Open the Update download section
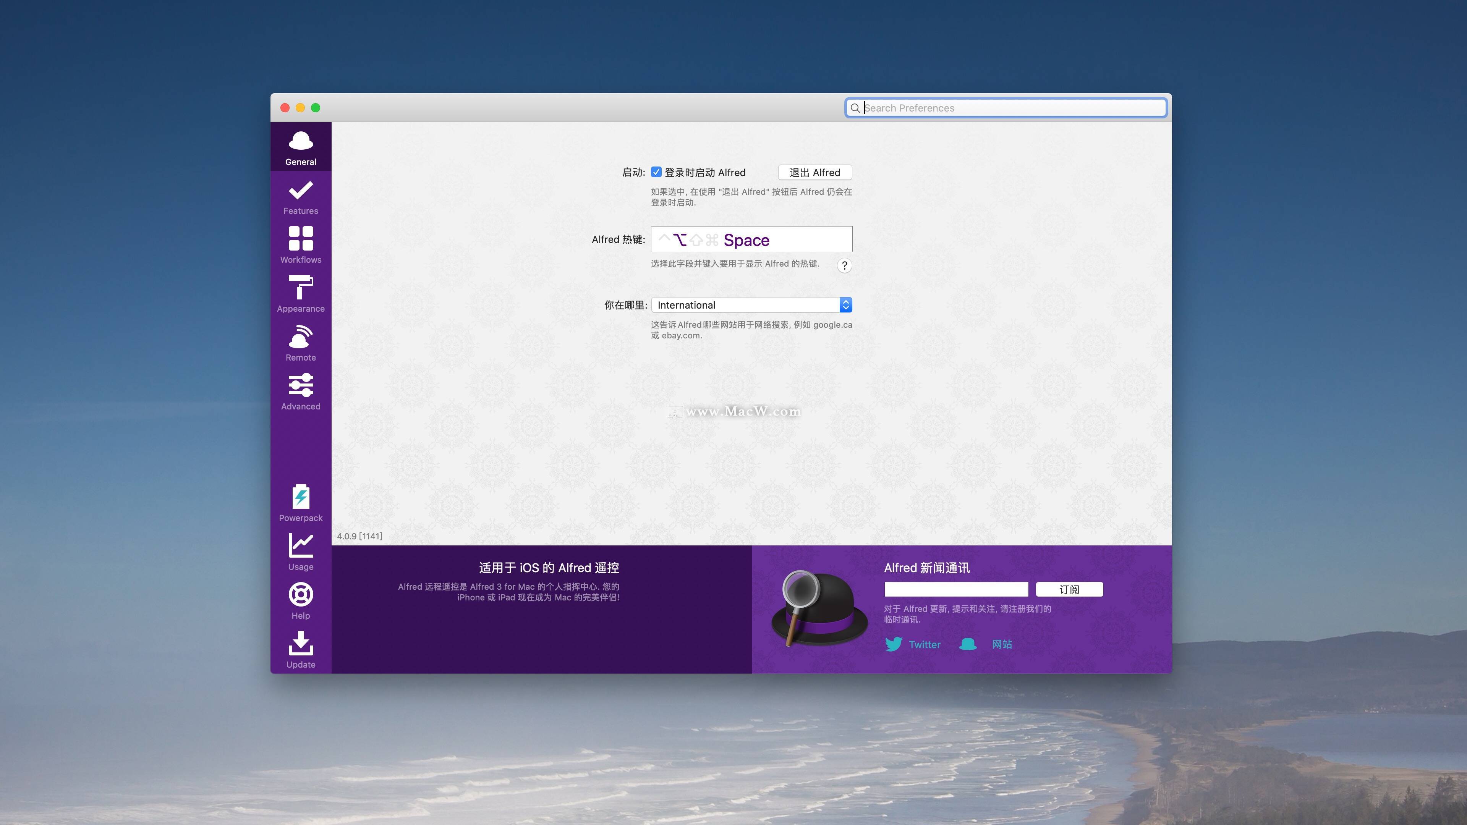 click(x=301, y=650)
